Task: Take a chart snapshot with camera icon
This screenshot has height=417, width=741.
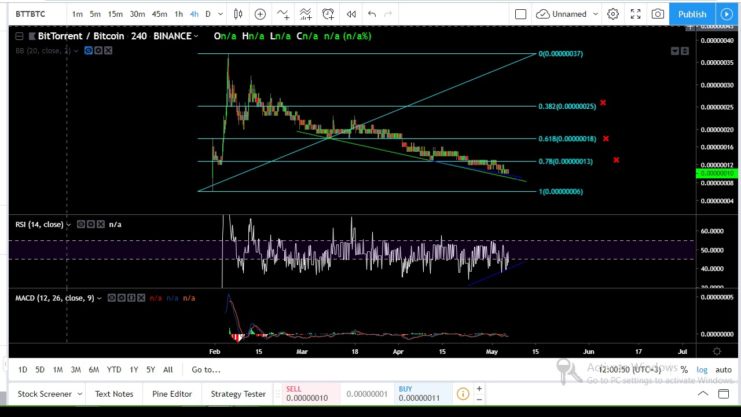Action: 658,14
